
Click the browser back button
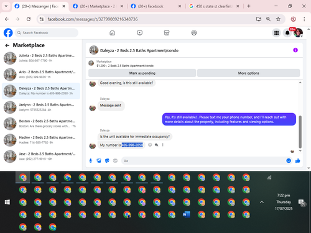(7, 19)
